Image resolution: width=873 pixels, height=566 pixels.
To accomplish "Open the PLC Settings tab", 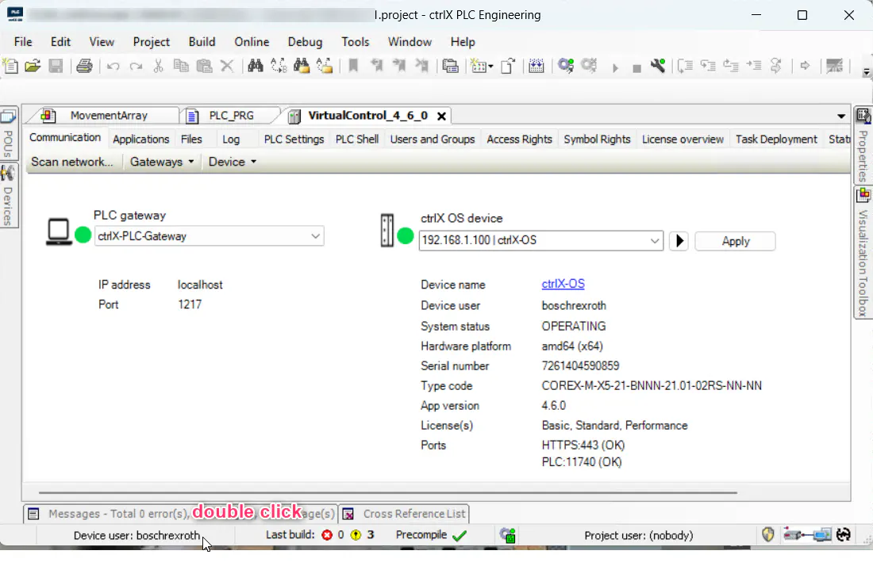I will 294,139.
